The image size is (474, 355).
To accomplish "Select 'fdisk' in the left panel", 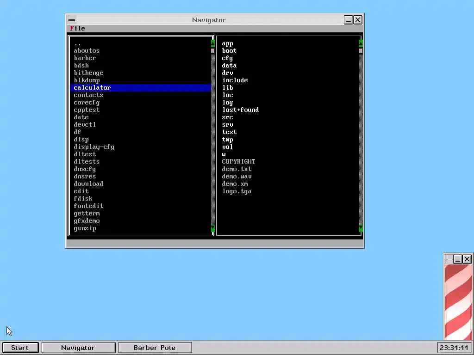I will click(141, 199).
